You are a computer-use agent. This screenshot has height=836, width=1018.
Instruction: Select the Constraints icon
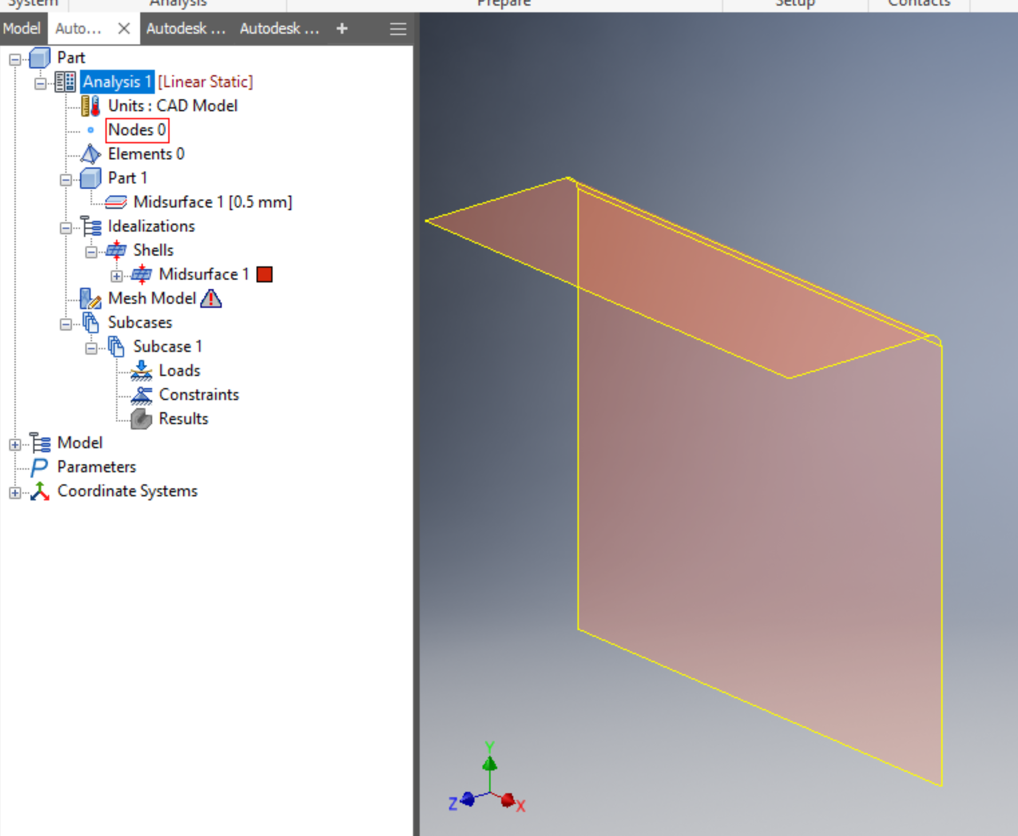tap(141, 395)
